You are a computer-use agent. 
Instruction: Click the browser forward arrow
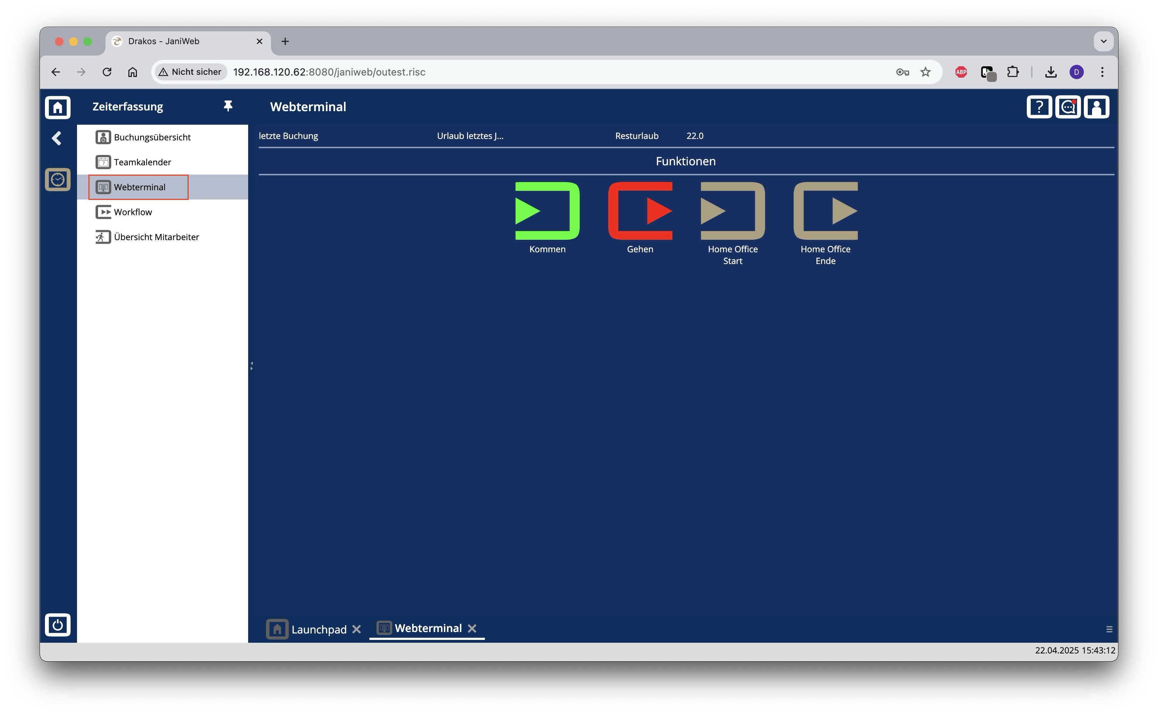(x=81, y=72)
